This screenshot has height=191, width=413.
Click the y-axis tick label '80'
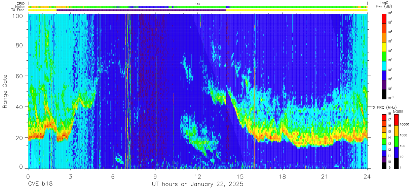coord(20,45)
